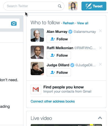108x126 pixels.
Task: Click Judge Dillard's verified badge
Action: (x=72, y=65)
